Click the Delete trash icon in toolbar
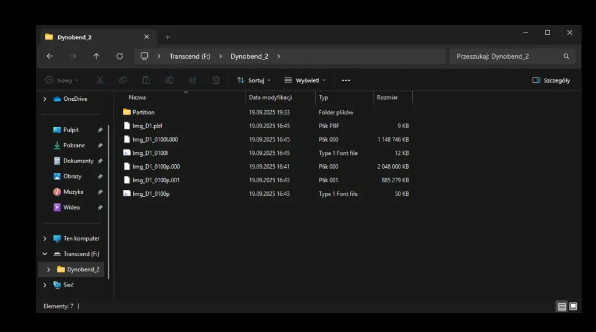Viewport: 596px width, 332px height. click(216, 80)
